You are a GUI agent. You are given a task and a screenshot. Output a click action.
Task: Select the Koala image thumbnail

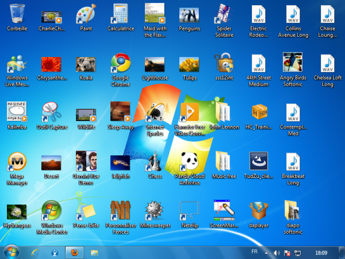coord(86,63)
